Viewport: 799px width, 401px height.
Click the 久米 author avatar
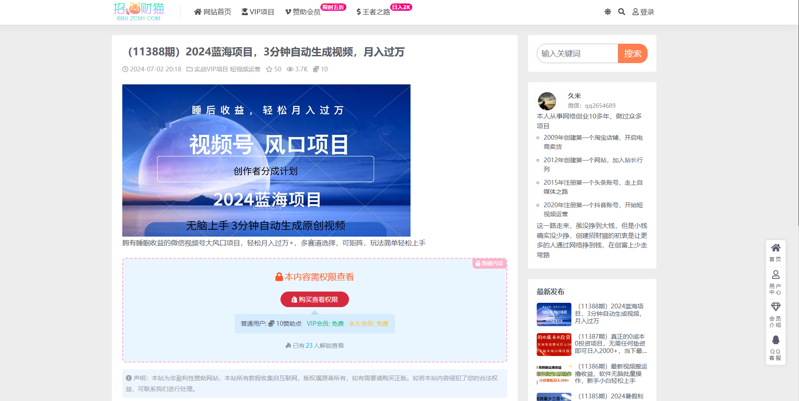pyautogui.click(x=547, y=101)
